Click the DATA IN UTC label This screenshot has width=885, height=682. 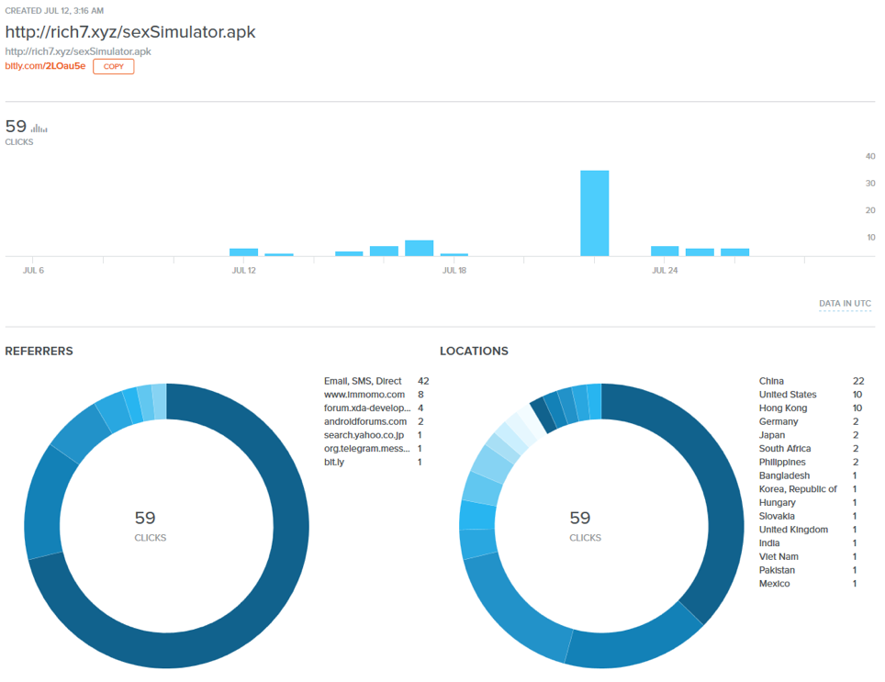click(845, 304)
